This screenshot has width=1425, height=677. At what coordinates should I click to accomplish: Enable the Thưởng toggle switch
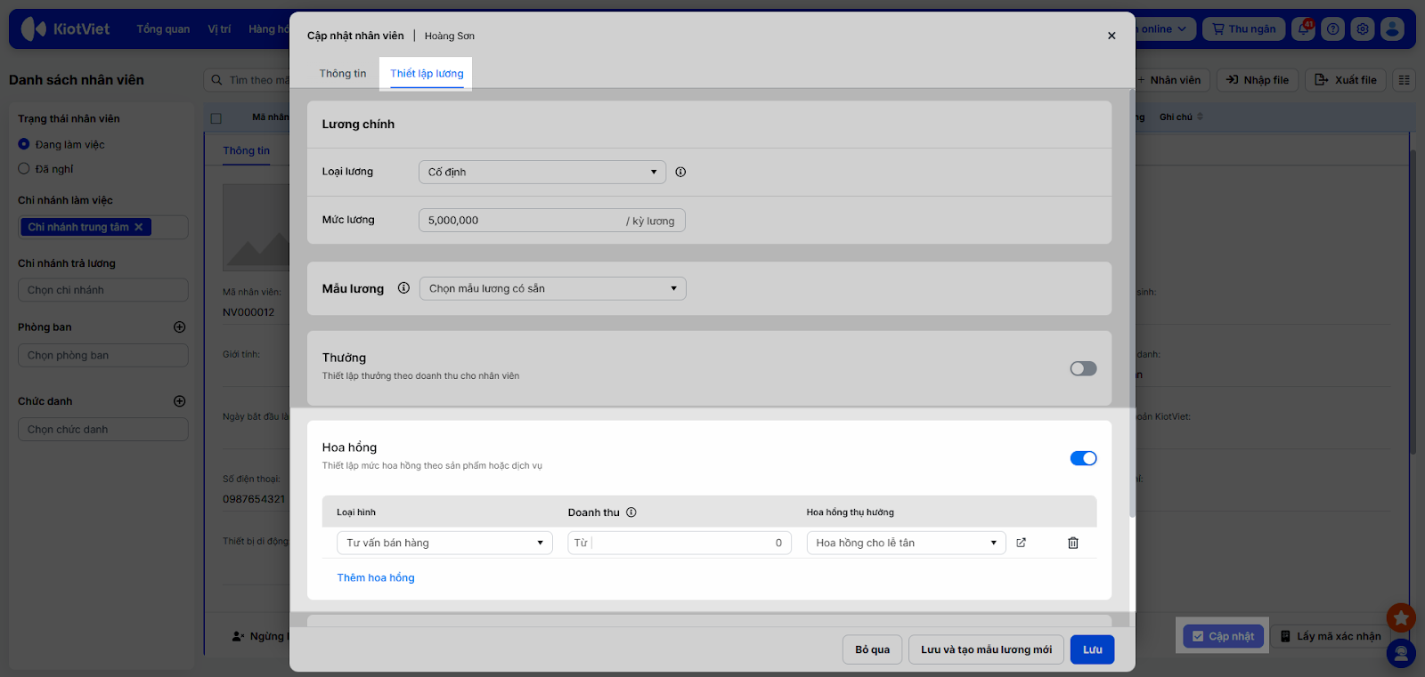1083,368
